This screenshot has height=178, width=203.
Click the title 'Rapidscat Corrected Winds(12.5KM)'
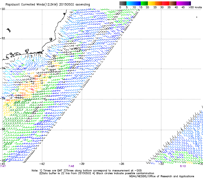[32, 5]
